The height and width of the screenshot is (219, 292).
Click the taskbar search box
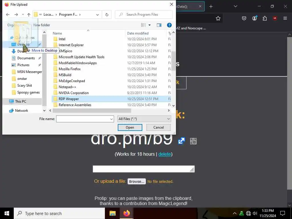59,213
